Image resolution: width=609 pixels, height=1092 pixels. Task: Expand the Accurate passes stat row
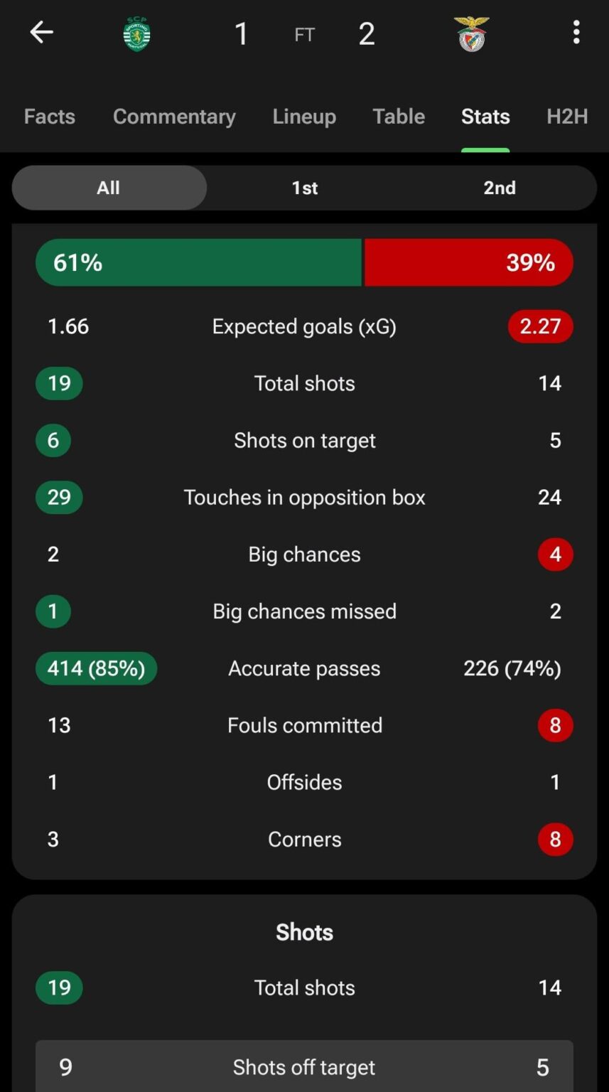(304, 668)
